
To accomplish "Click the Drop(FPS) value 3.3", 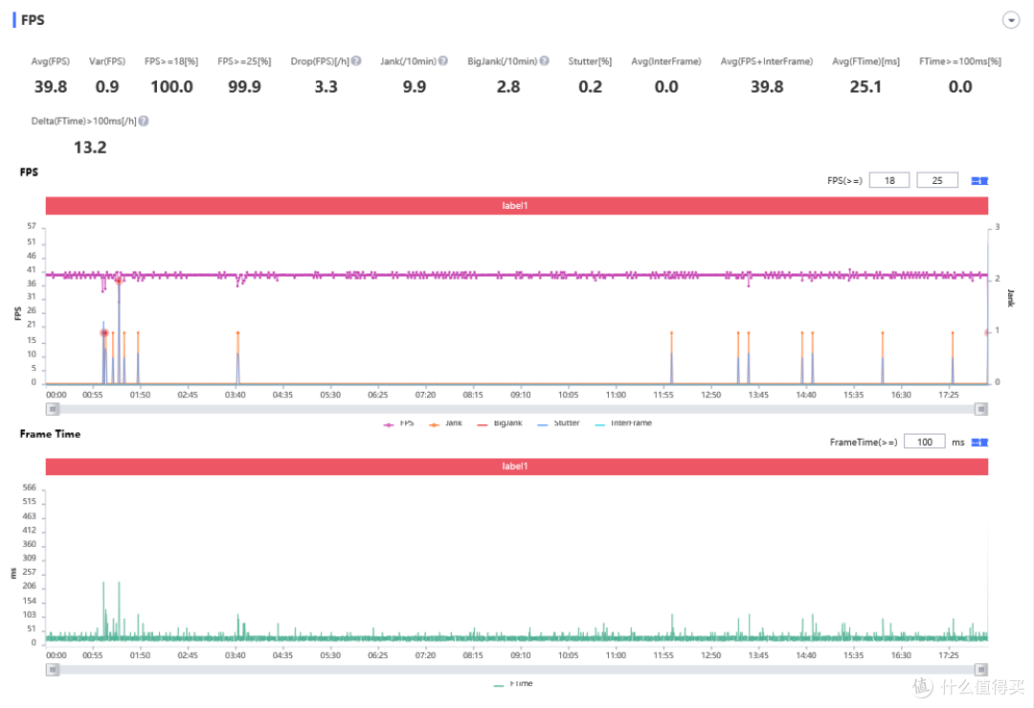I will [326, 87].
